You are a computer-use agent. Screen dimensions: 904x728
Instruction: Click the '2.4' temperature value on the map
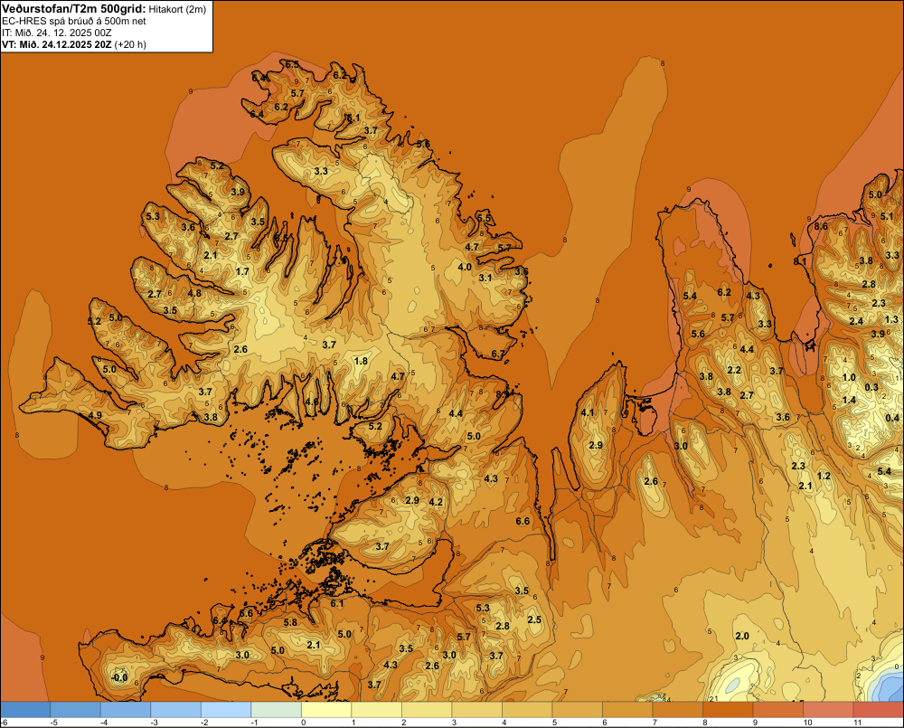pyautogui.click(x=856, y=321)
